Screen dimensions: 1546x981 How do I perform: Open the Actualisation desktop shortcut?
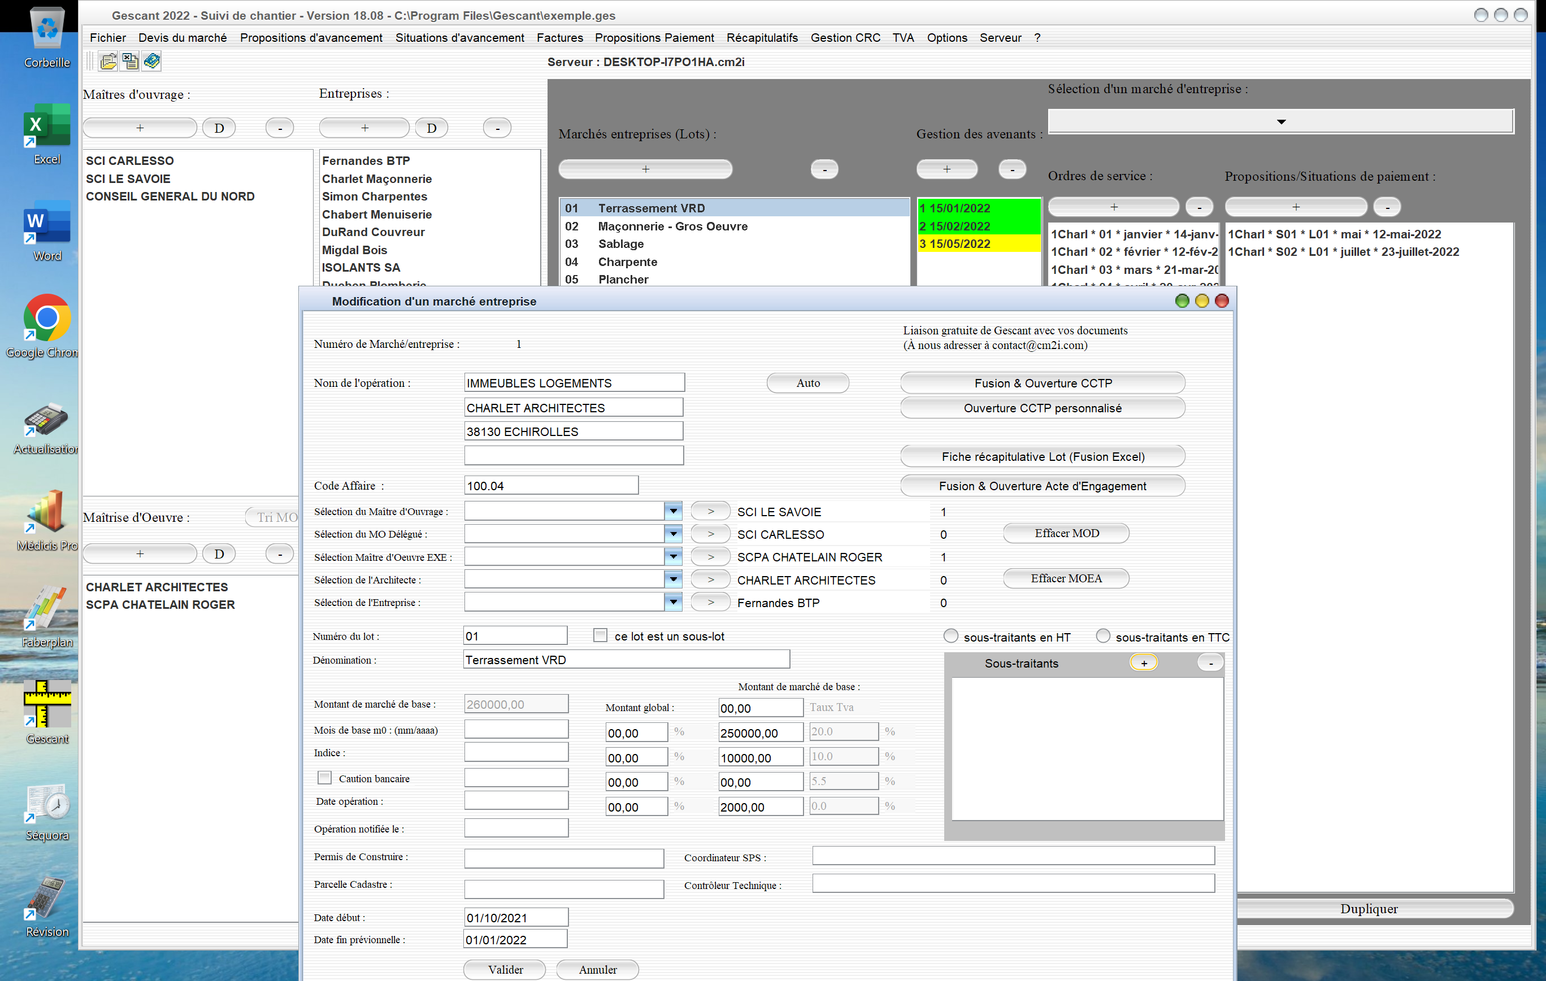click(x=45, y=429)
